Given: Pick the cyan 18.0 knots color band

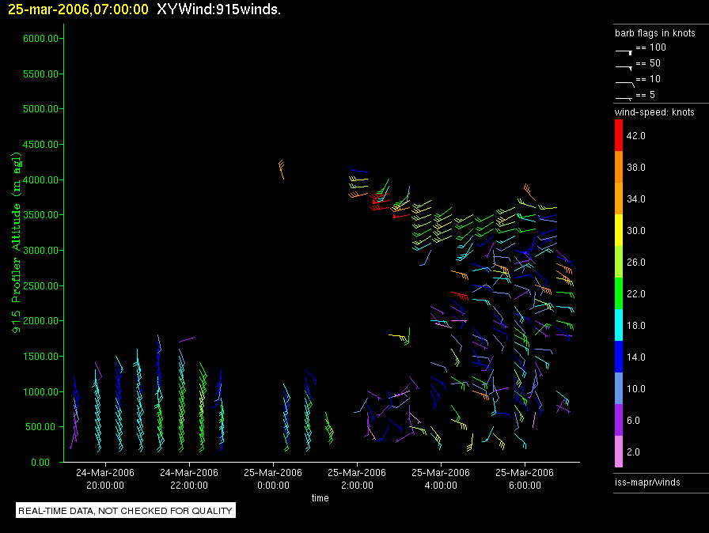Looking at the screenshot, I should (x=619, y=326).
